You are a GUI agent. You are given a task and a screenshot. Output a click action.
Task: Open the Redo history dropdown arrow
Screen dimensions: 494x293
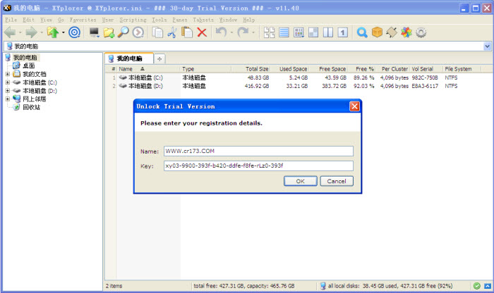tap(253, 32)
